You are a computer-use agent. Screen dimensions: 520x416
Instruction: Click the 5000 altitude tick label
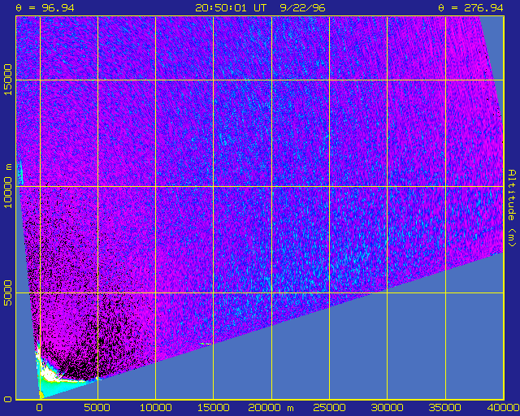(x=8, y=293)
